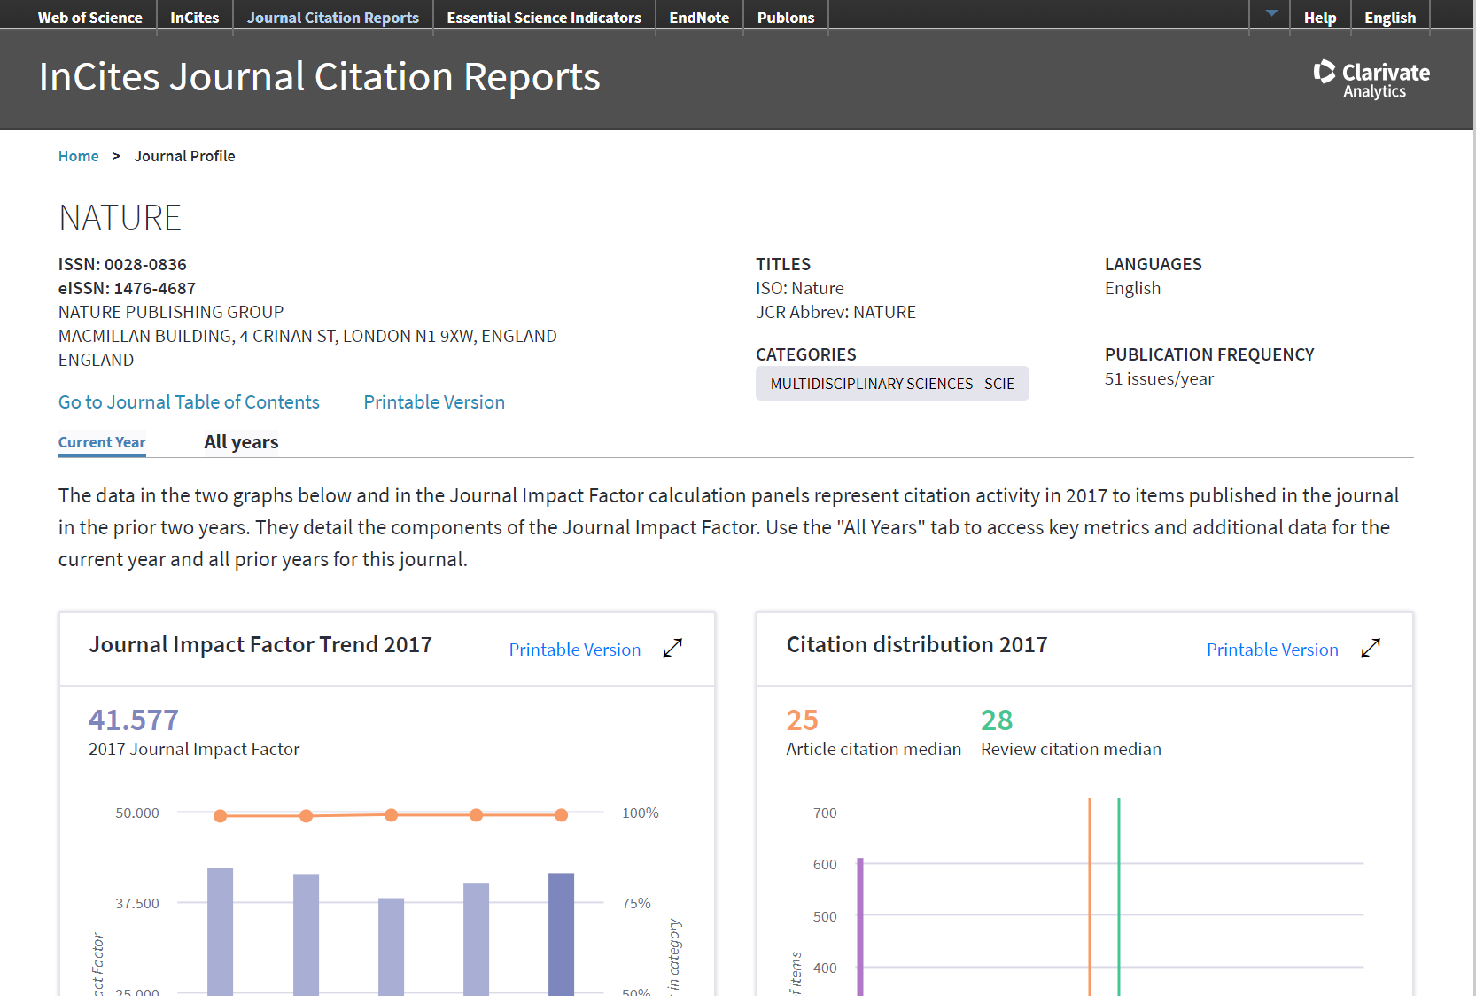
Task: Click the green review median line
Action: point(1119,897)
